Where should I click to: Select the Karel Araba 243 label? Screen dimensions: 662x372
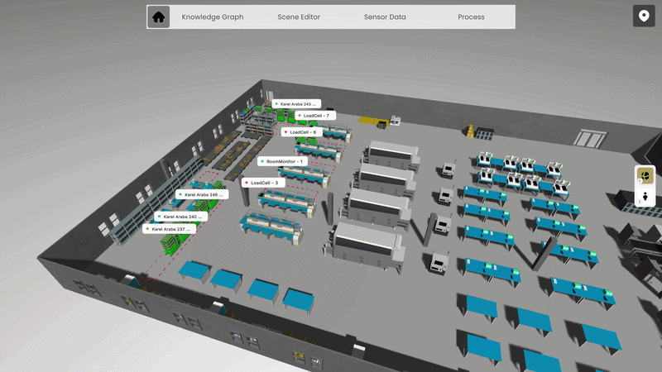(x=296, y=104)
